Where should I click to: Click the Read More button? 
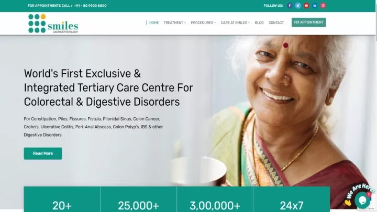coord(43,153)
